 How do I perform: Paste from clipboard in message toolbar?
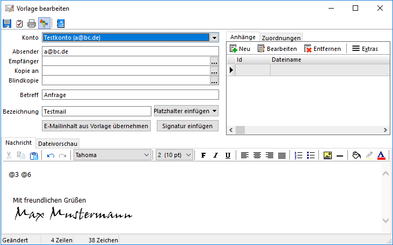[34, 155]
